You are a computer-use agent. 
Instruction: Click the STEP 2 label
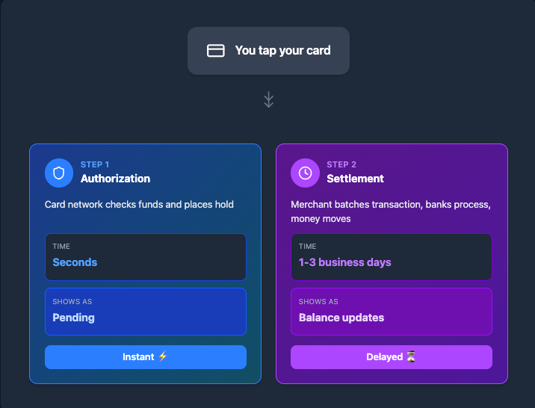point(341,164)
